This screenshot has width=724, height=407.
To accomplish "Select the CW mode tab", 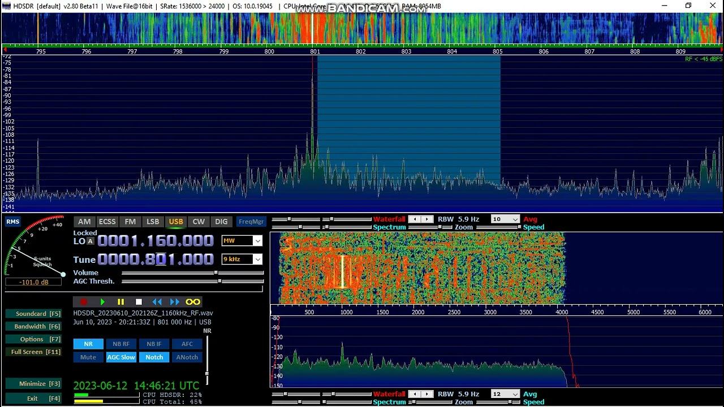I will pos(199,222).
